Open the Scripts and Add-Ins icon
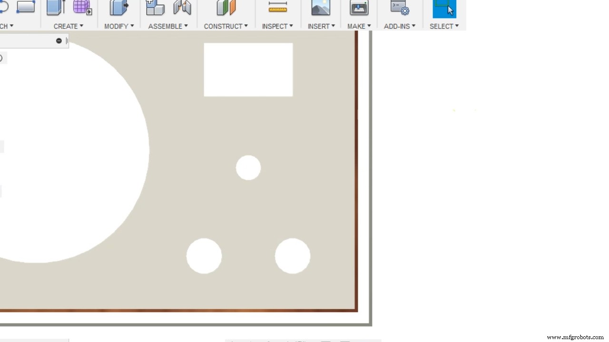Image resolution: width=609 pixels, height=342 pixels. click(x=399, y=7)
